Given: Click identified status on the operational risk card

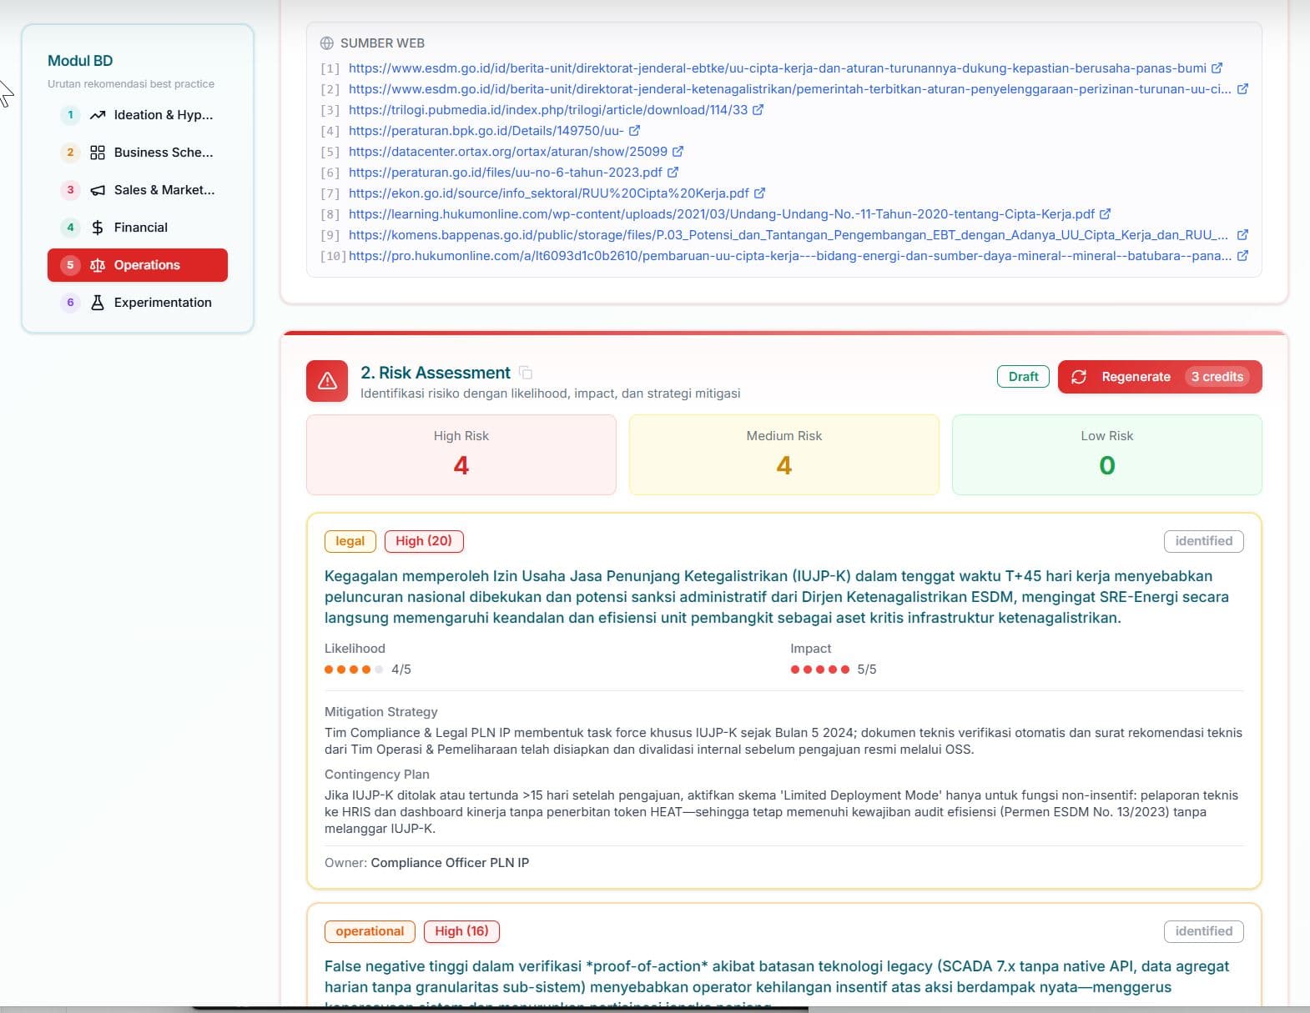Looking at the screenshot, I should (1204, 931).
